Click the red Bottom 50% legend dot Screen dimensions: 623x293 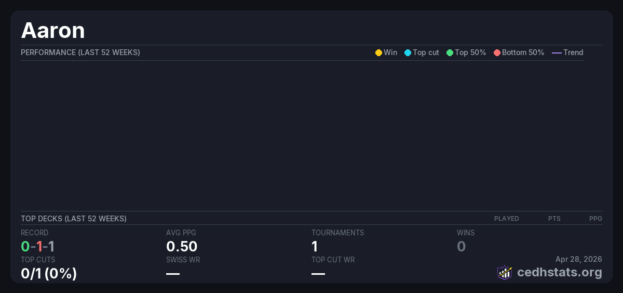tap(497, 52)
